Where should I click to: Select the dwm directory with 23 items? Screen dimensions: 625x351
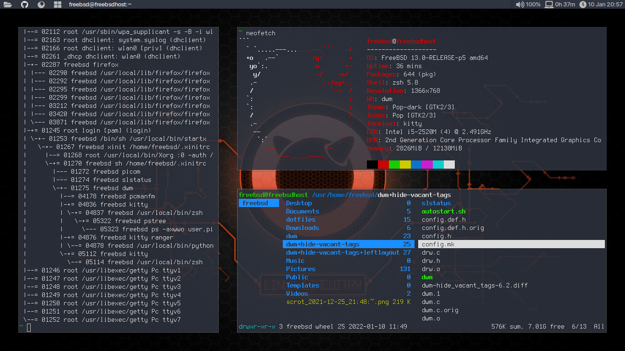point(348,236)
